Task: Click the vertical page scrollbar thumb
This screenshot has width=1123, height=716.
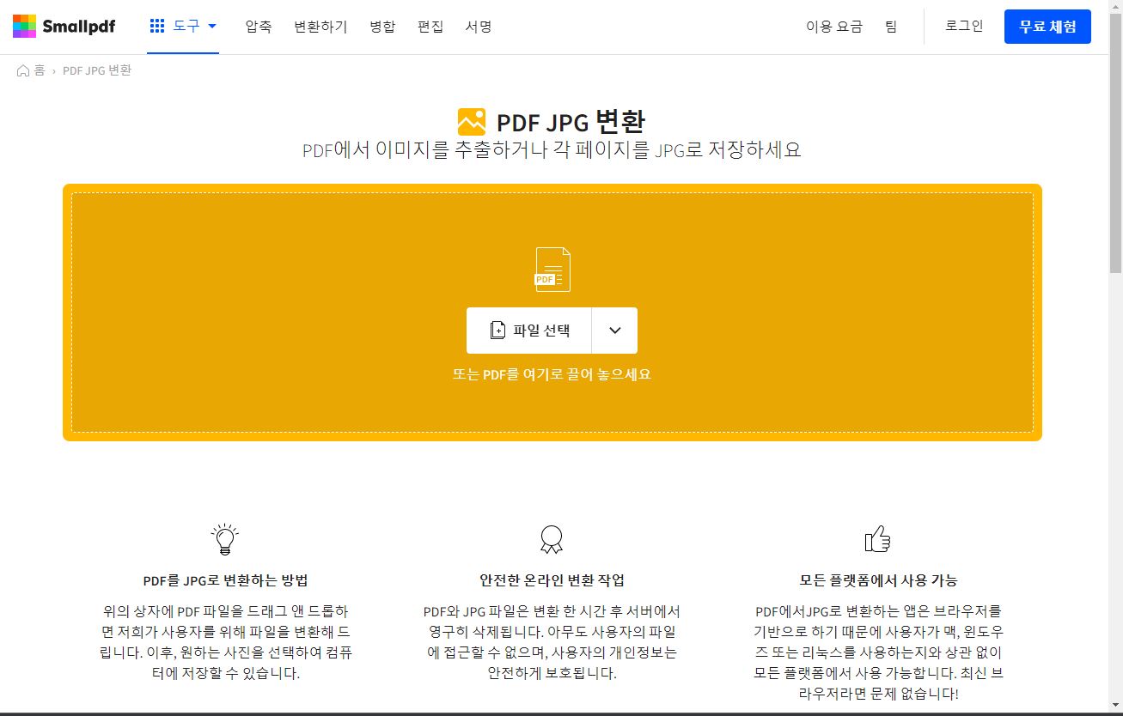Action: pos(1115,142)
